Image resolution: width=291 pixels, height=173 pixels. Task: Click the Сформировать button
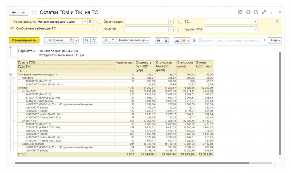tap(24, 40)
